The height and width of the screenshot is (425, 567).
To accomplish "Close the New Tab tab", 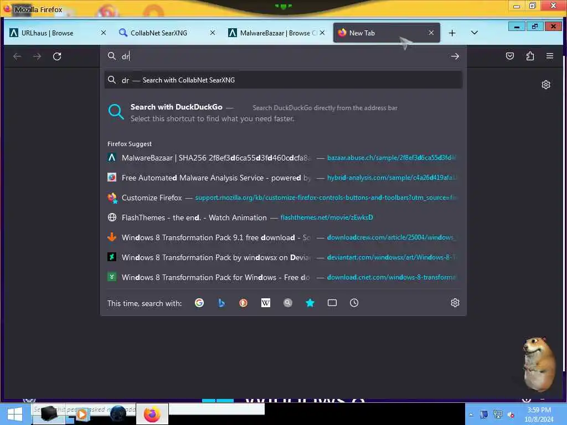I will click(x=431, y=33).
